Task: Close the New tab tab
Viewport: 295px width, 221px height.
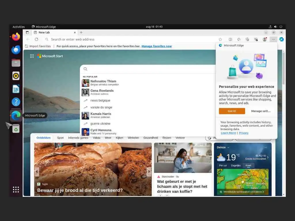Action: click(x=75, y=33)
